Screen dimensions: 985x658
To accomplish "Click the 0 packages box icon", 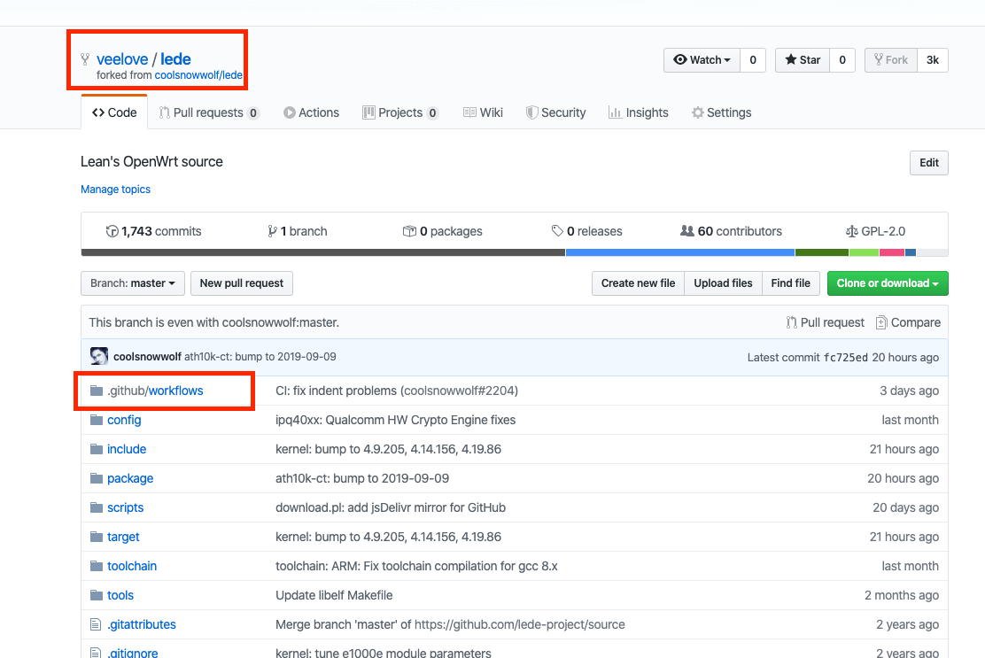I will [409, 231].
